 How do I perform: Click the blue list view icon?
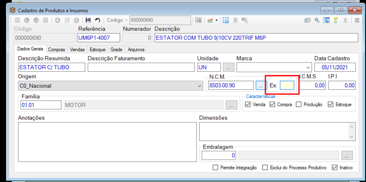226,20
